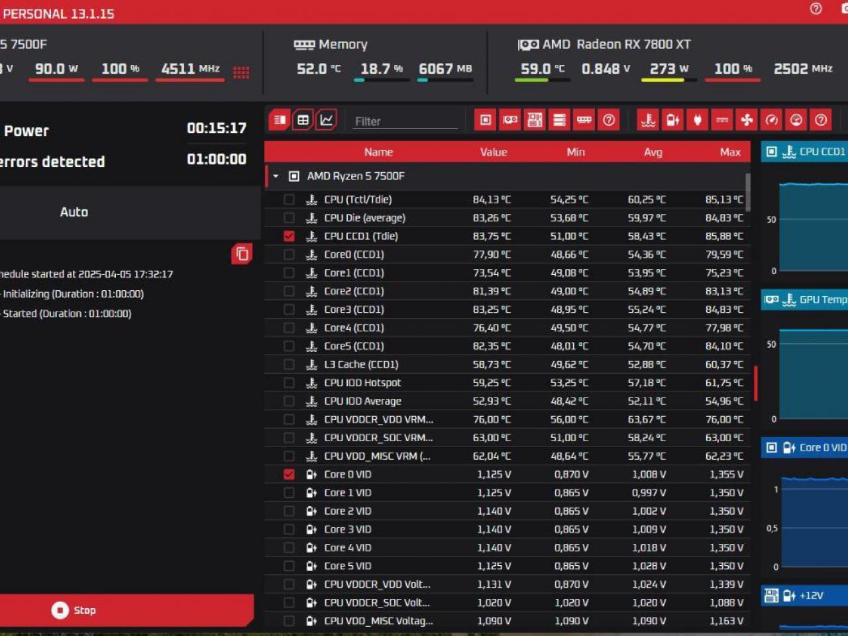848x636 pixels.
Task: Click the GPU power 273 W indicator bar
Action: click(668, 80)
